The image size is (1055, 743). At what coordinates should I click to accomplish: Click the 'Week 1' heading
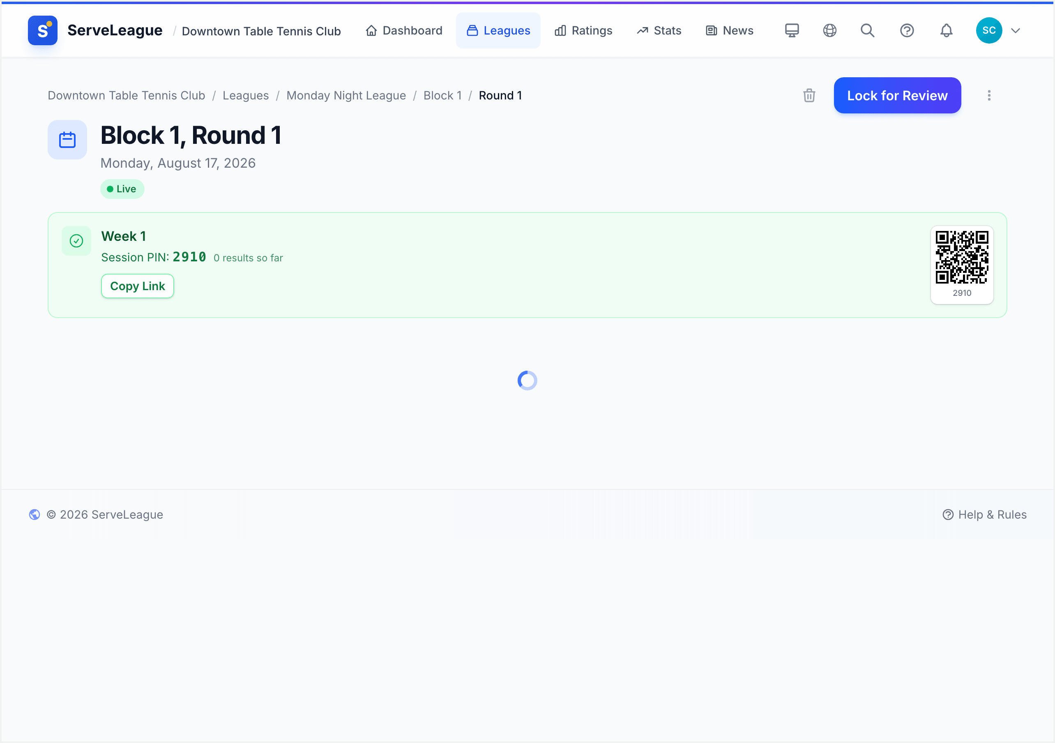(124, 236)
